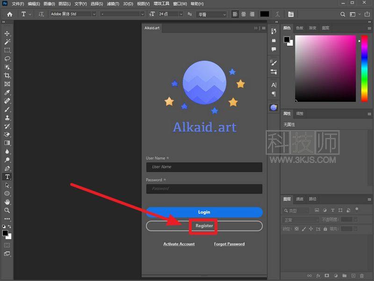
Task: Select the Move tool
Action: pyautogui.click(x=7, y=33)
